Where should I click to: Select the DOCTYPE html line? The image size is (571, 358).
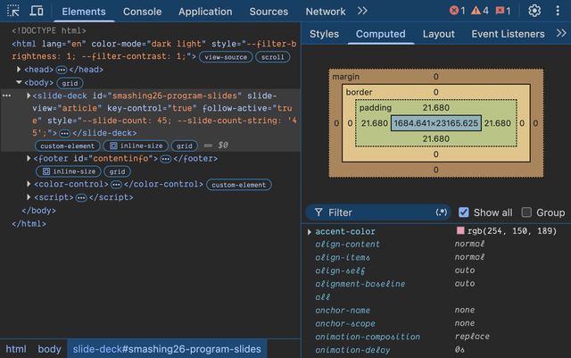49,30
